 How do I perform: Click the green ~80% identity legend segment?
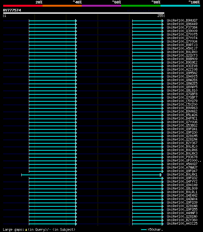pos(141,6)
